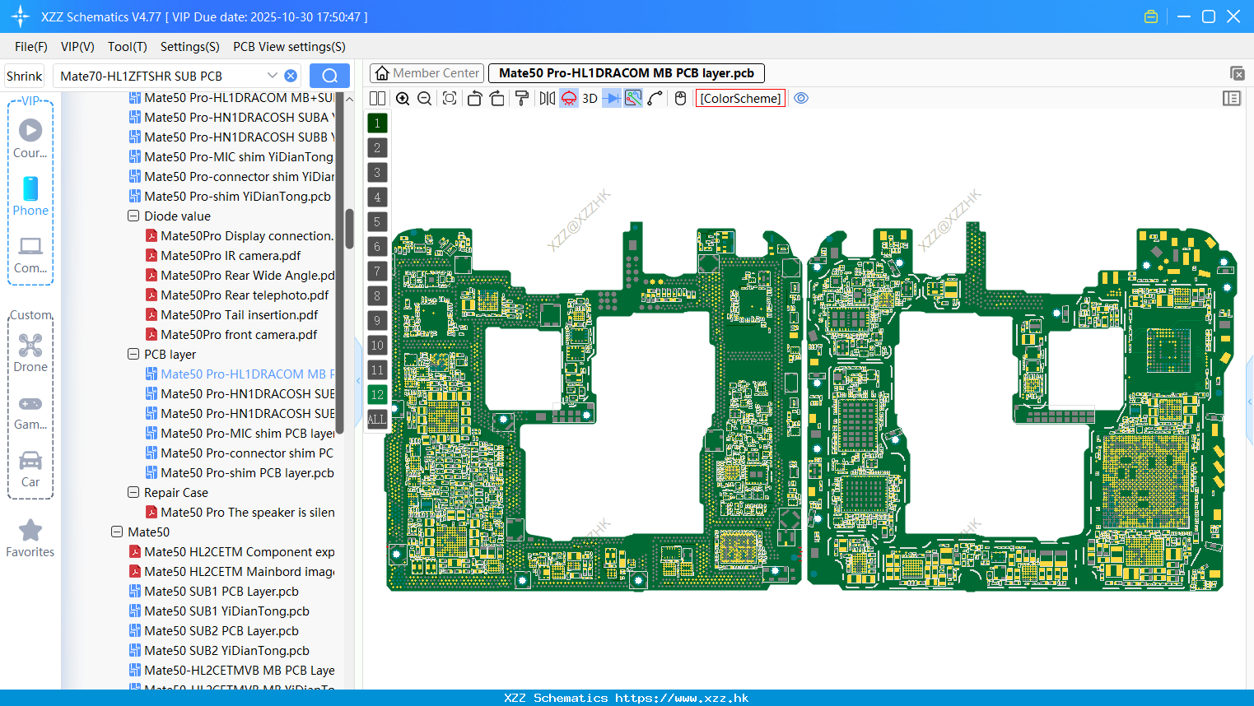Open mouse settings icon
Viewport: 1254px width, 706px height.
point(680,98)
